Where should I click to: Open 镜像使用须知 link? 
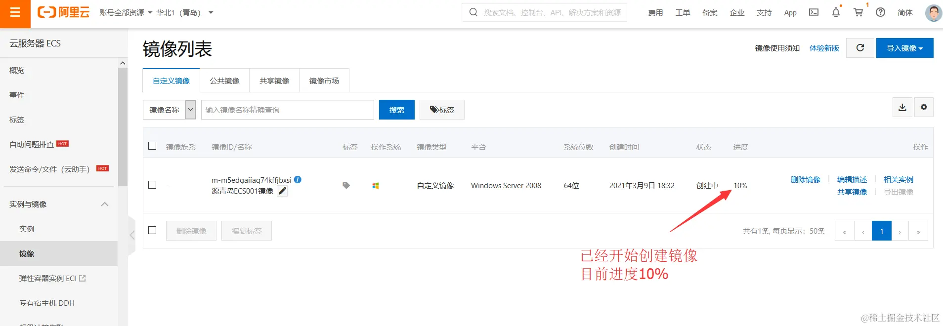coord(777,48)
